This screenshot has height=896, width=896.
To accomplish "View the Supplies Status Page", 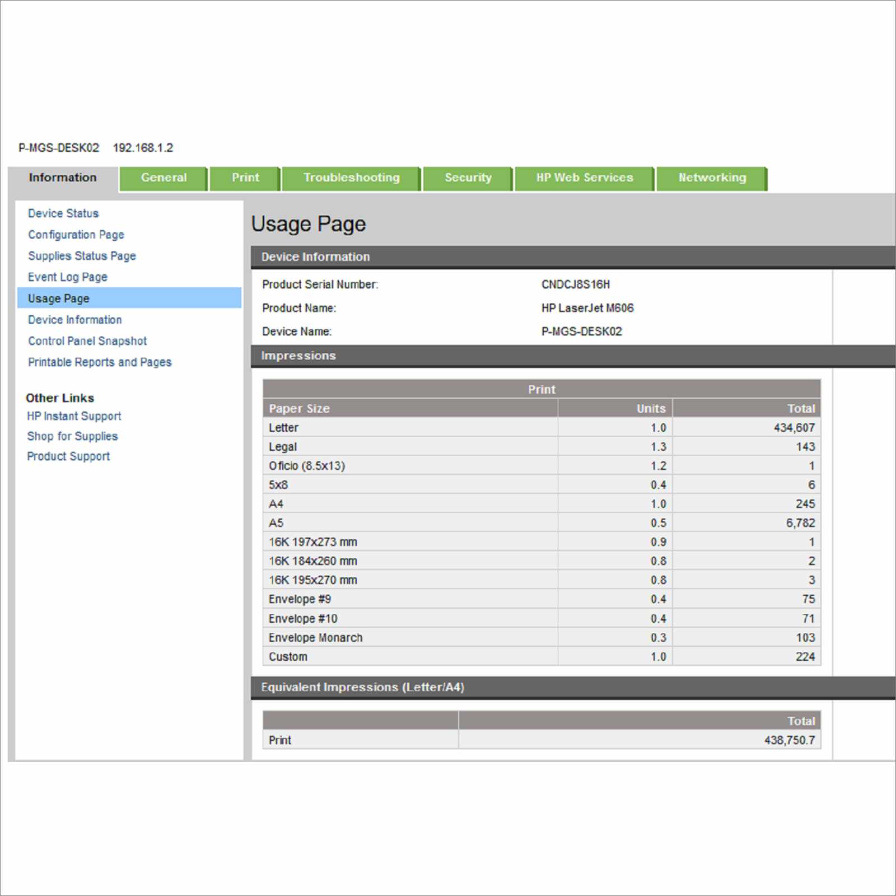I will [x=82, y=256].
